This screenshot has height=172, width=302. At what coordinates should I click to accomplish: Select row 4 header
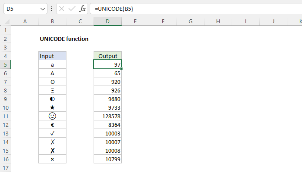coord(5,56)
